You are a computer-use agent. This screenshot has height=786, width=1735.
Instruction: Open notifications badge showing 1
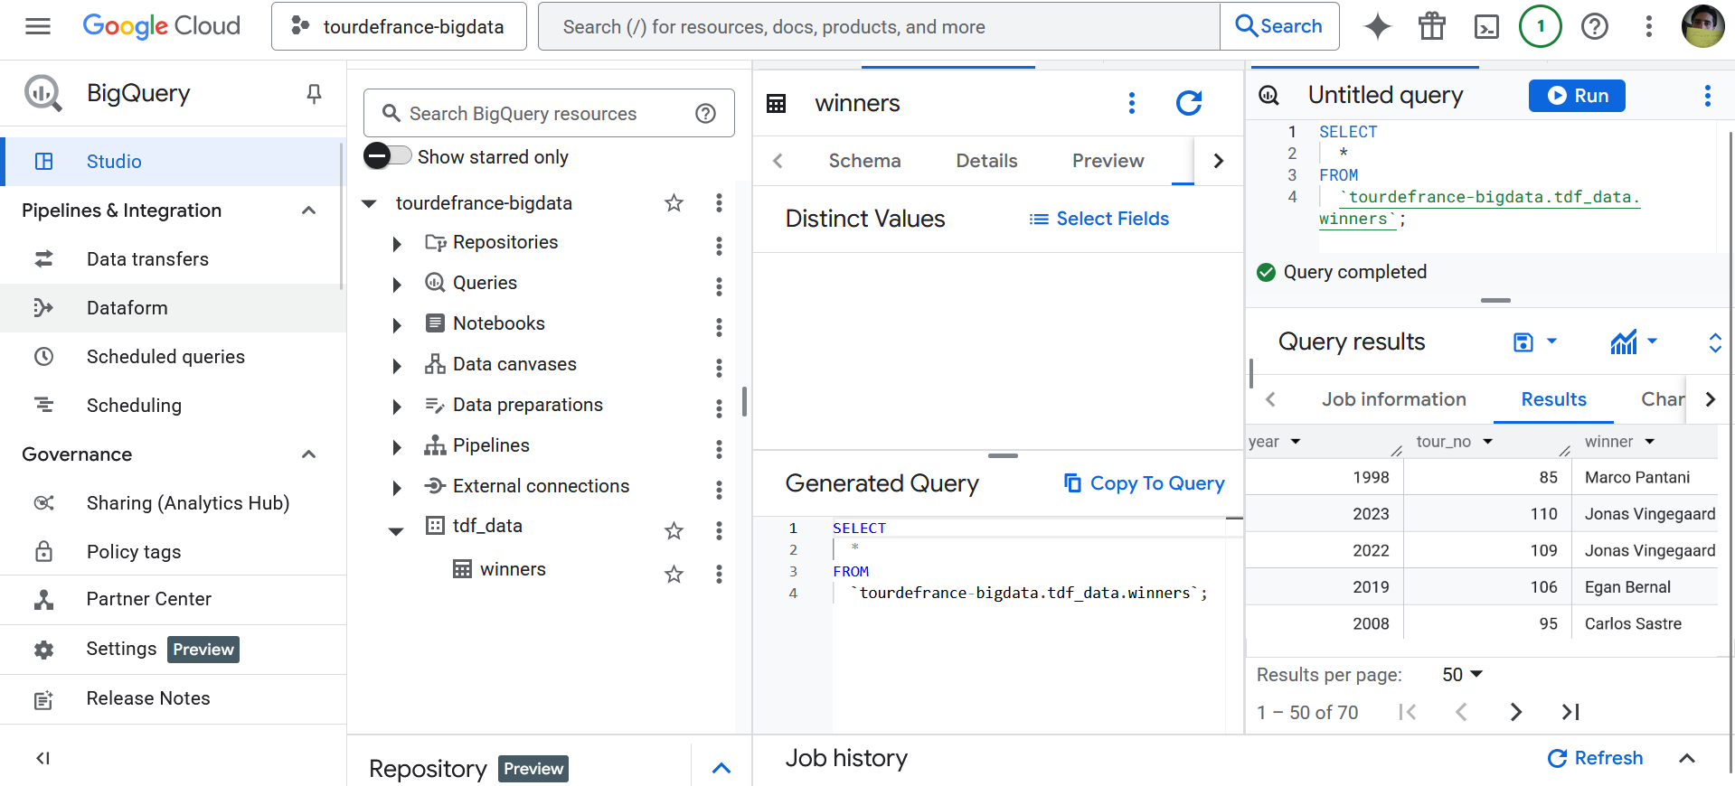coord(1541,26)
